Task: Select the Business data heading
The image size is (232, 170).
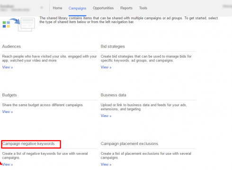Action: [x=113, y=95]
